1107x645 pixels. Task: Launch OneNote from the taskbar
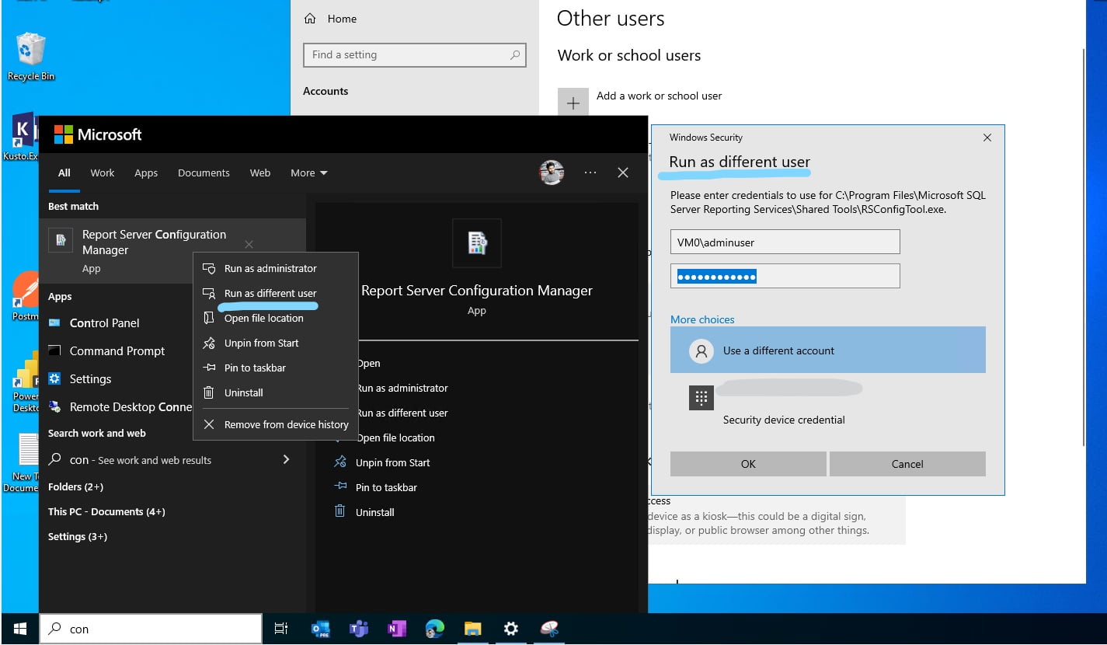point(397,629)
